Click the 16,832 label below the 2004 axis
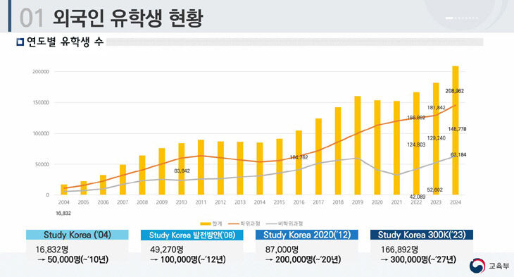The width and height of the screenshot is (514, 277). pos(63,213)
